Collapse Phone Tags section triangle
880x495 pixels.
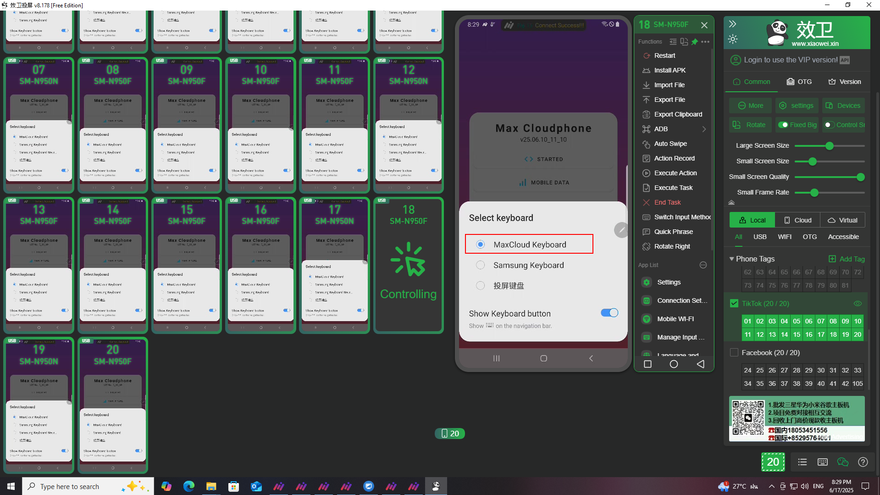click(x=732, y=259)
